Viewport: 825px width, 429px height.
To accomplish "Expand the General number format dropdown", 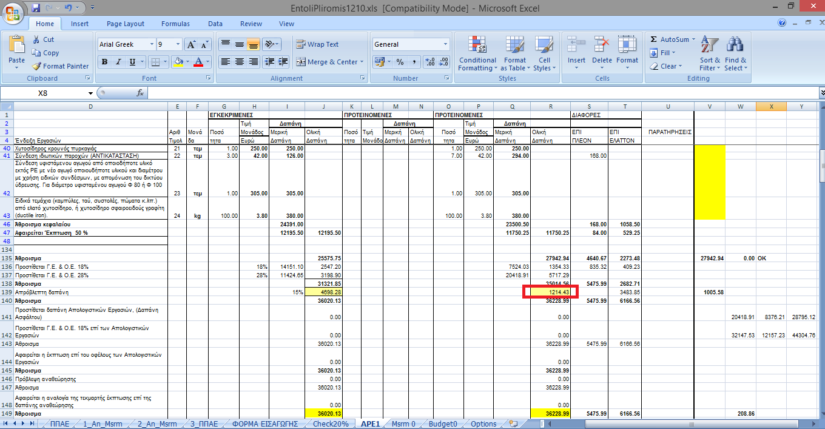I will 445,44.
